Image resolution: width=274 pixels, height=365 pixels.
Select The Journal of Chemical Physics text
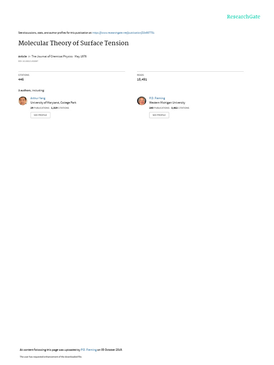tap(52, 56)
